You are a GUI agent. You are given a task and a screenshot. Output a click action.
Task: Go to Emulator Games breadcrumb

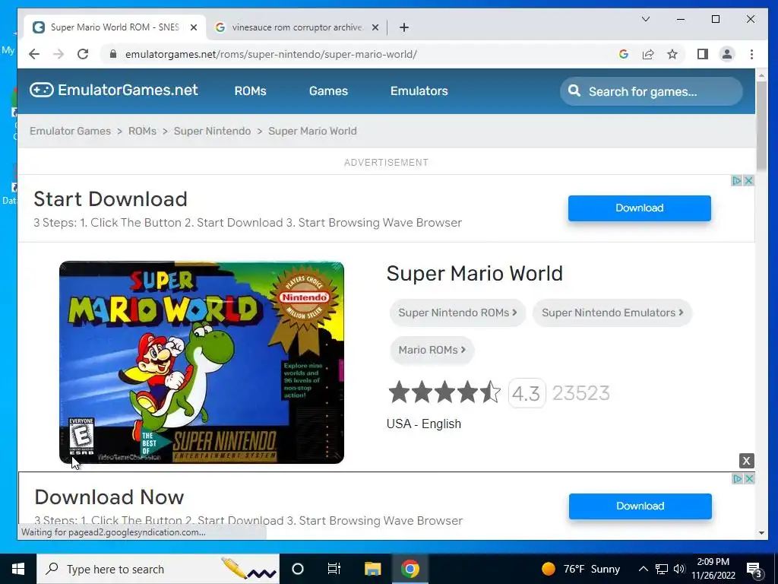(70, 131)
